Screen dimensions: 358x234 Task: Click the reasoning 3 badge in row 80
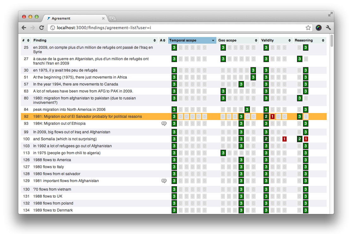tap(300, 98)
